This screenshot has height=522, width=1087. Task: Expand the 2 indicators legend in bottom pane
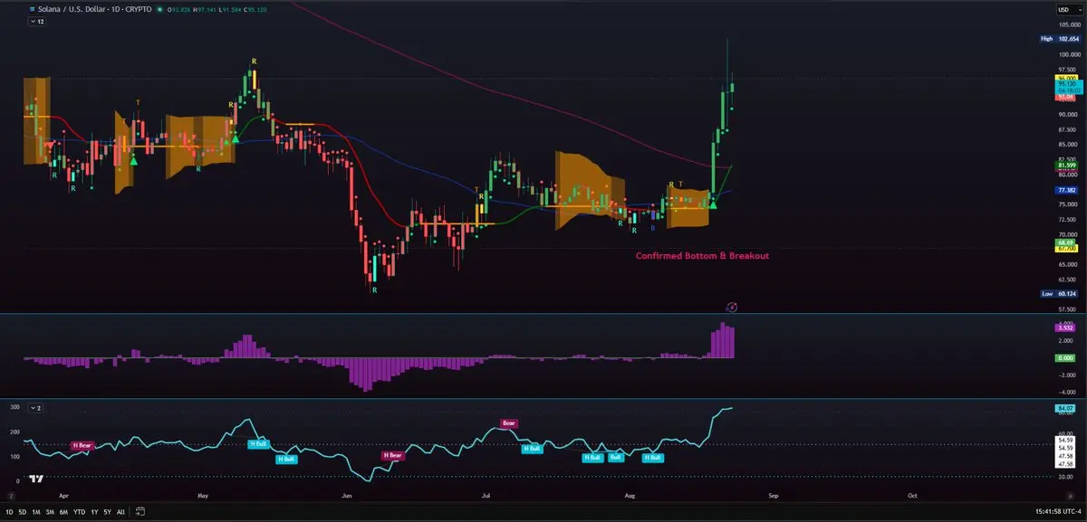[x=36, y=408]
